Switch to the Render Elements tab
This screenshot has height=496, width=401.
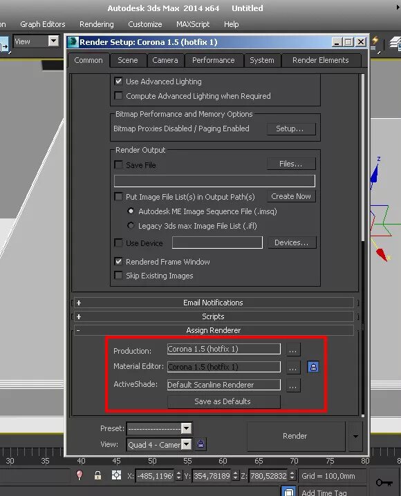(321, 60)
